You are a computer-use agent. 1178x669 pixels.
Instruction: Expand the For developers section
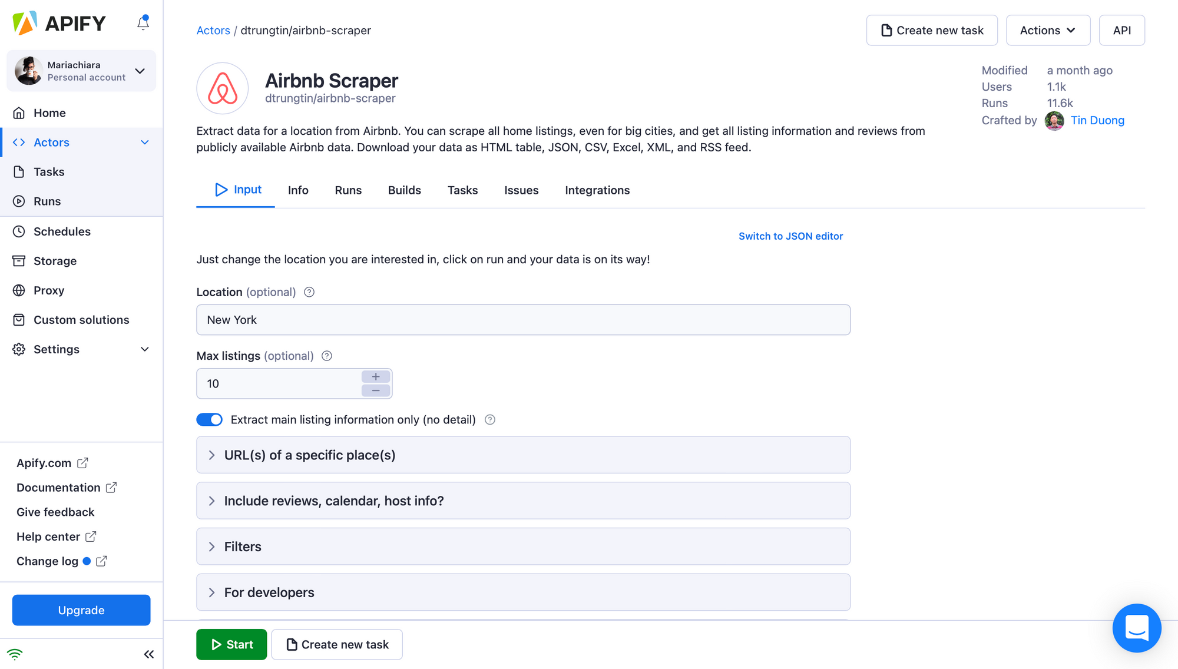[523, 592]
